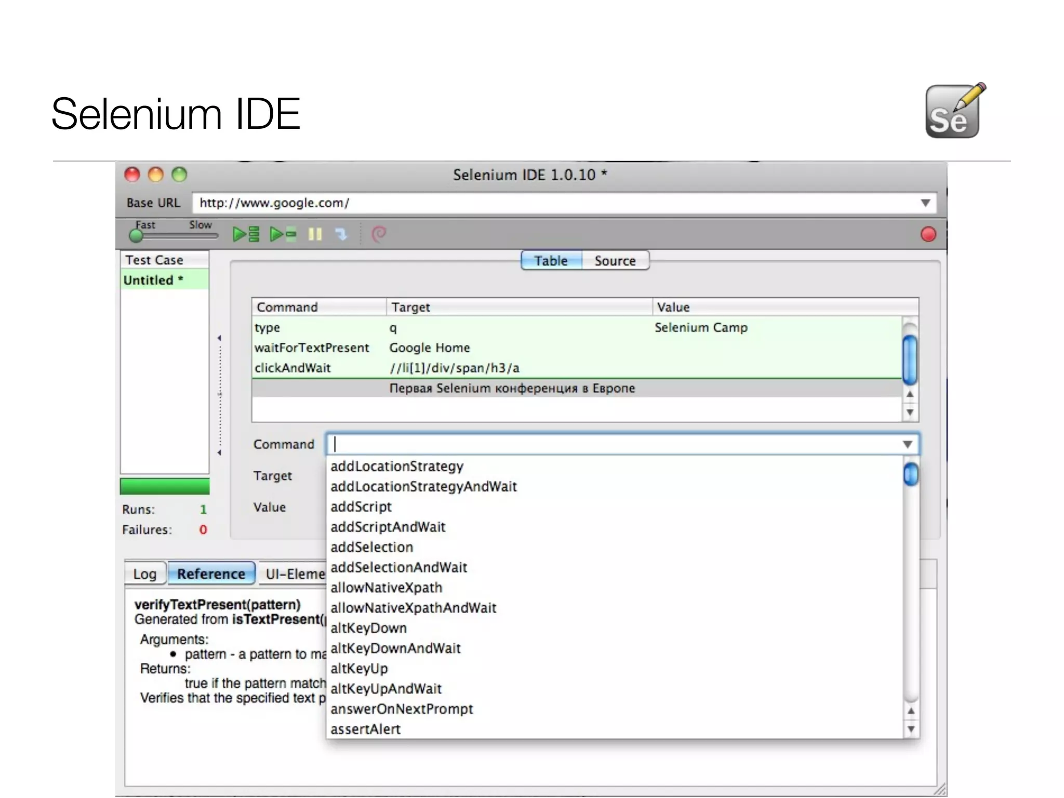Click the Play current test case icon
Screen dimensions: 1064x798
[x=283, y=234]
